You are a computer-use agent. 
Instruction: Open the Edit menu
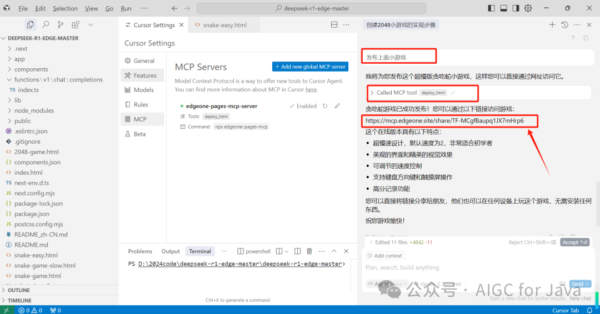(x=40, y=8)
